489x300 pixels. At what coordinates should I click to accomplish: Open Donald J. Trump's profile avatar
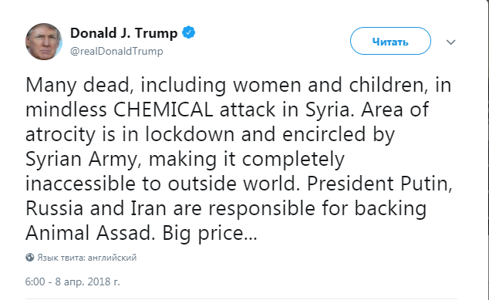(44, 42)
